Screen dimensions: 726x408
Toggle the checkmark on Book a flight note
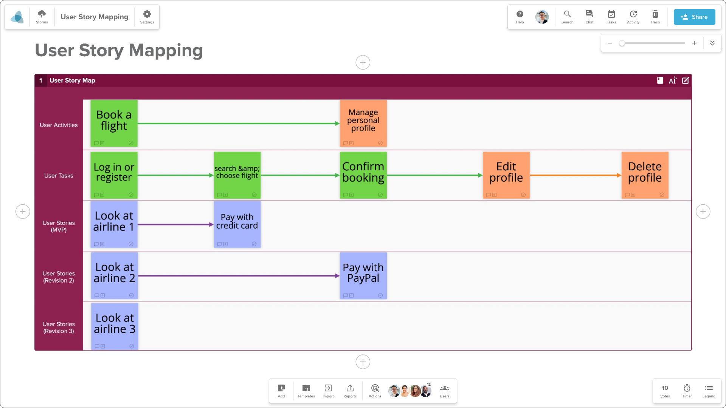coord(131,143)
